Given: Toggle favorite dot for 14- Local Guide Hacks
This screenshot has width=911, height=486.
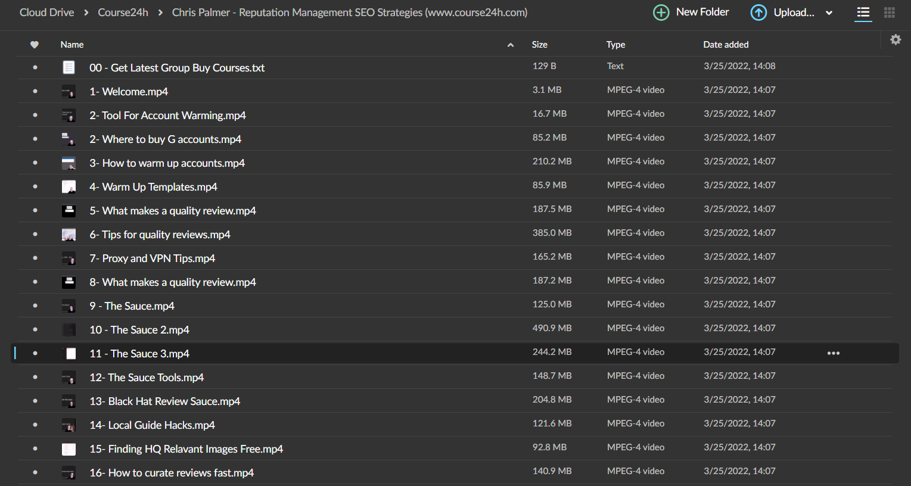Looking at the screenshot, I should pyautogui.click(x=35, y=425).
